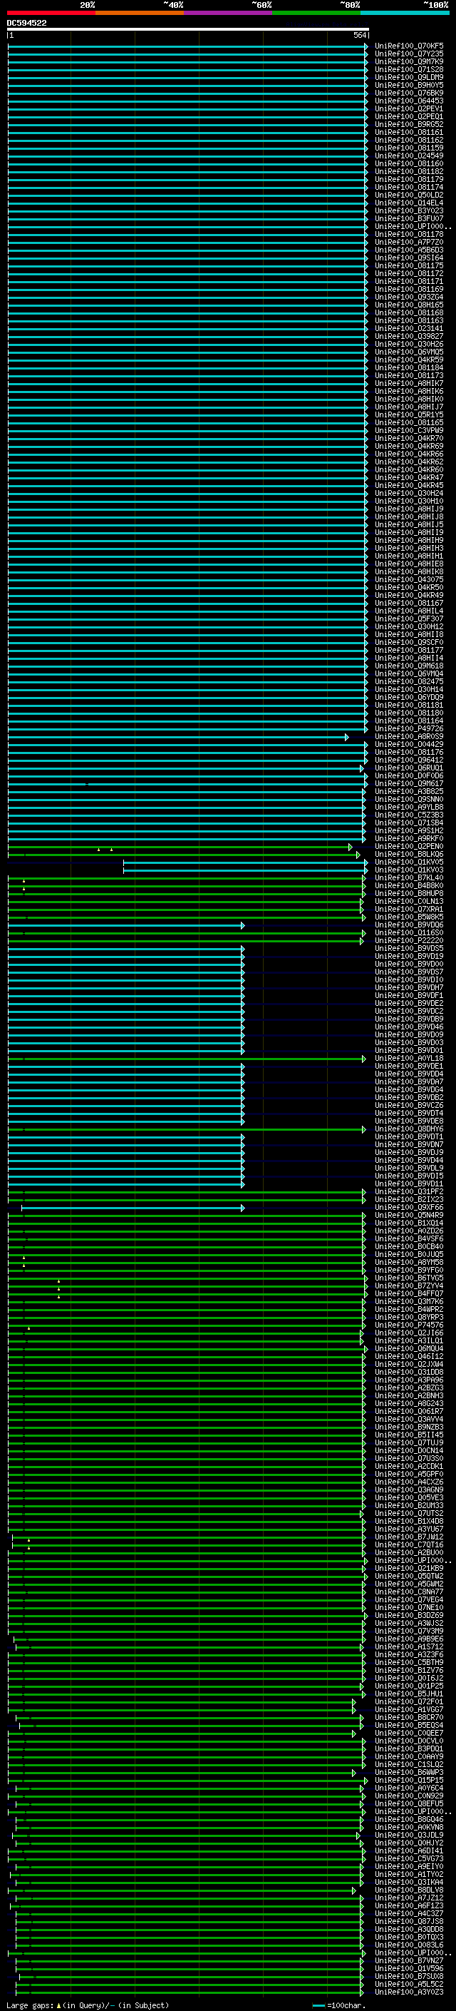Select hit label UniRef100_Q93ZG4
Screen dimensions: 456x2011
pos(409,297)
